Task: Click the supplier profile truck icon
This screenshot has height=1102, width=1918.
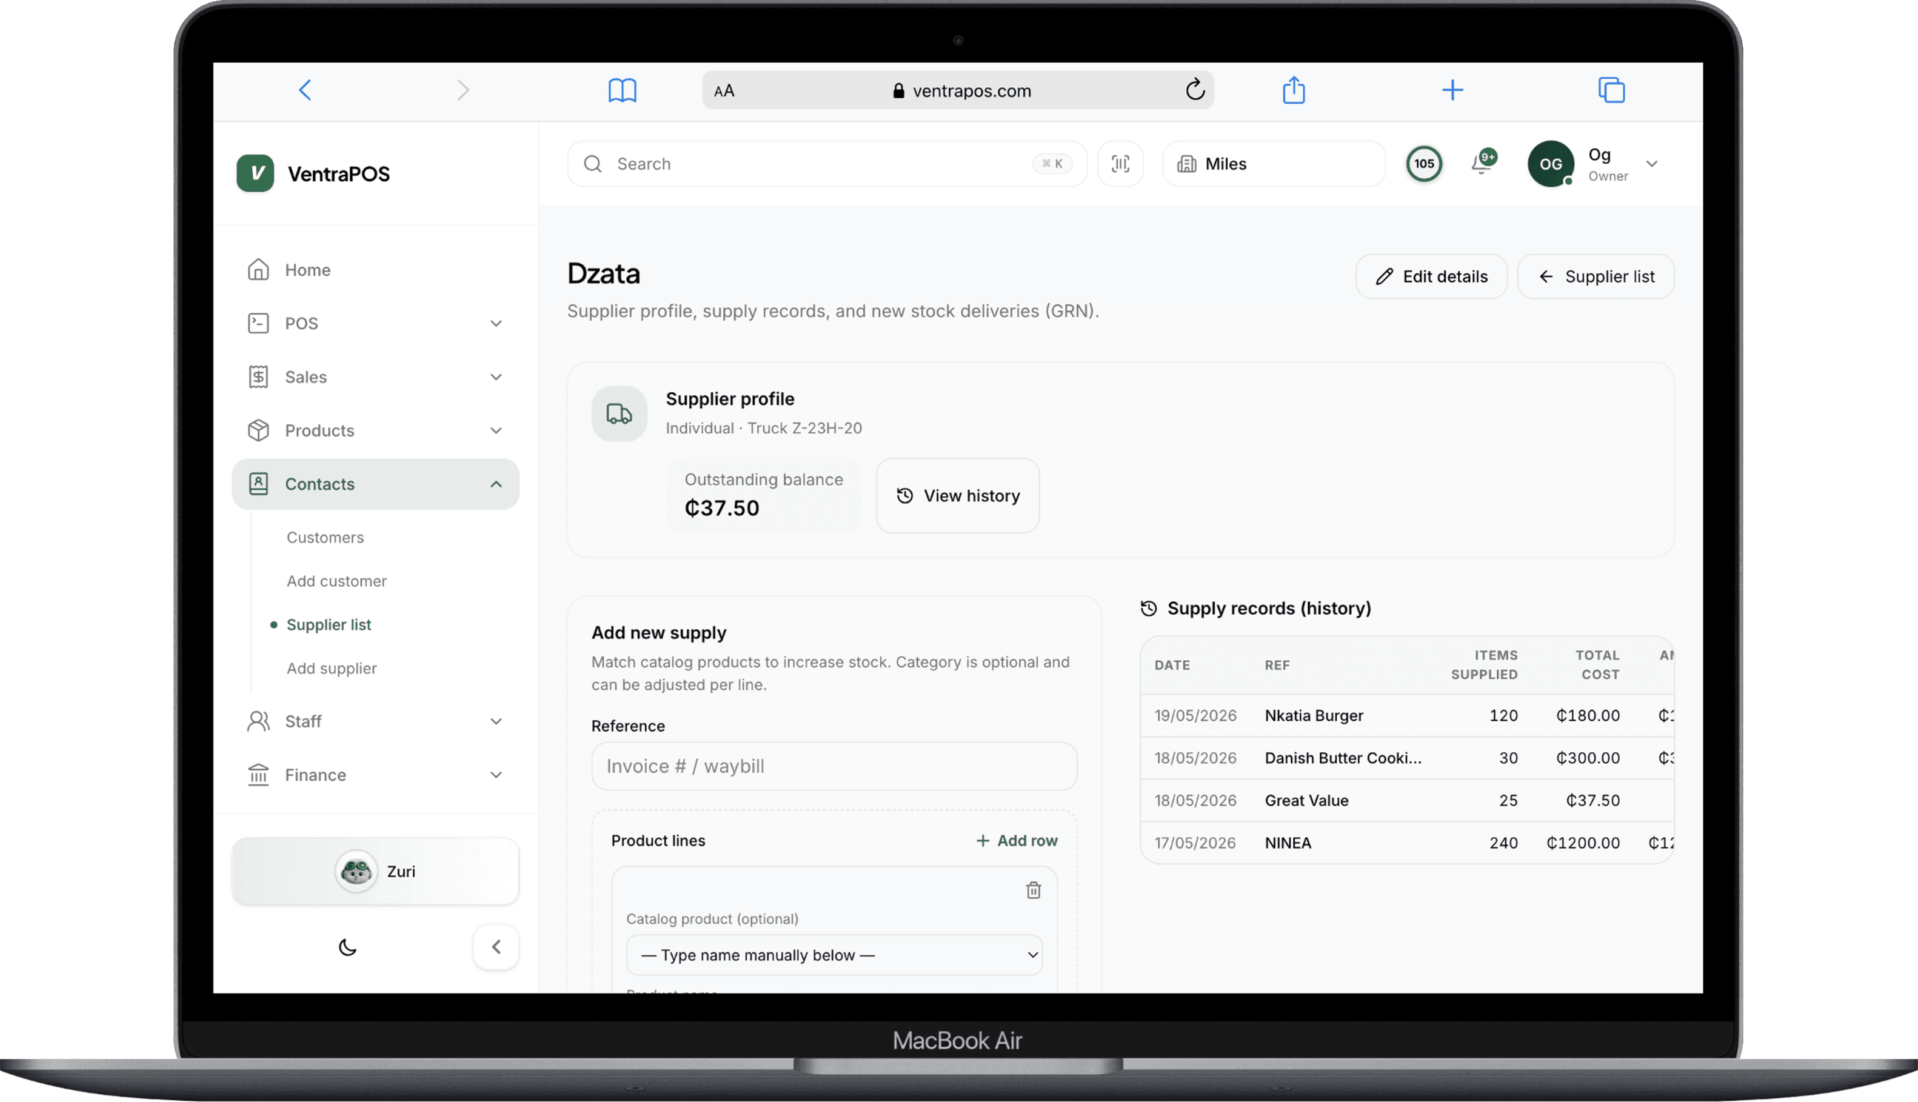Action: [618, 413]
